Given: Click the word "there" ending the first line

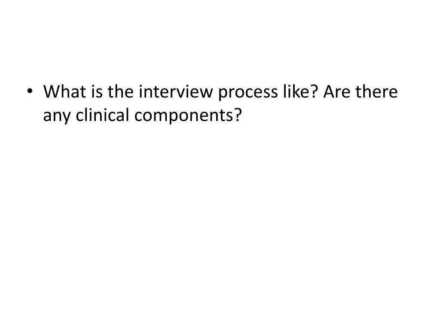Looking at the screenshot, I should (x=376, y=92).
